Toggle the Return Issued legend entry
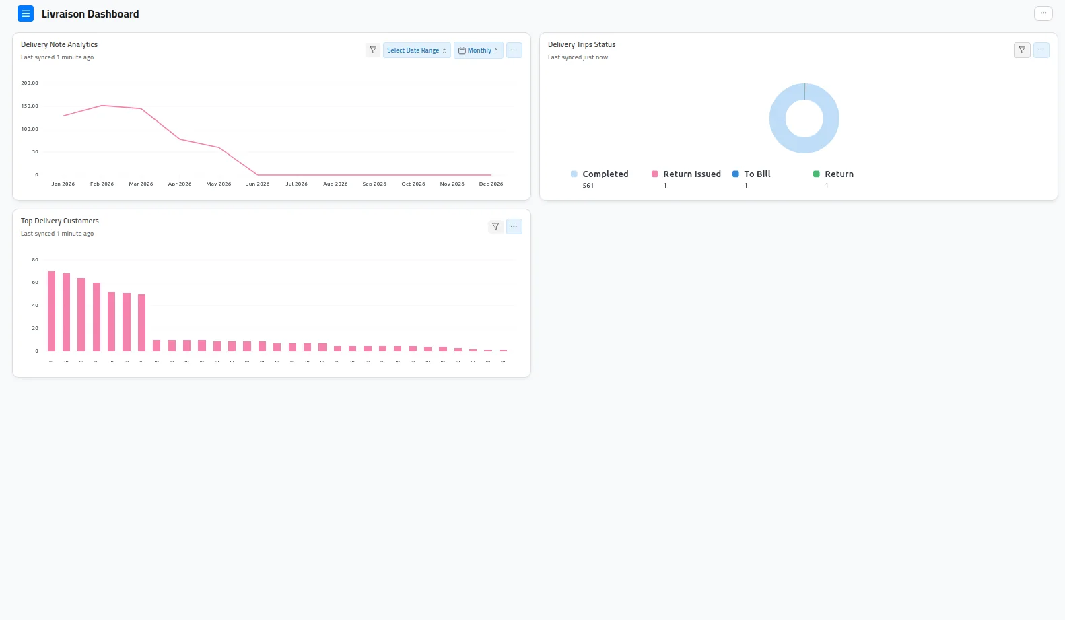 [x=686, y=174]
